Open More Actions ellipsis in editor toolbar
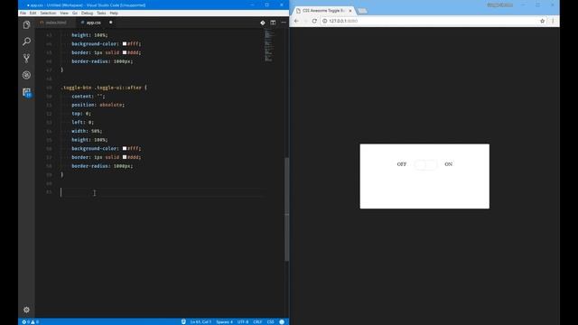The image size is (578, 325). (284, 23)
